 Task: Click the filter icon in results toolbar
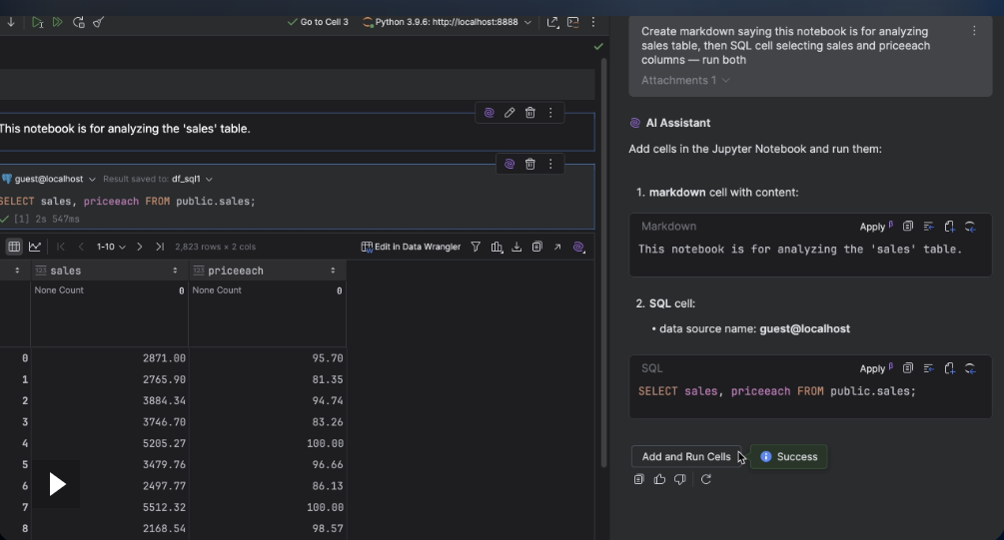point(476,247)
